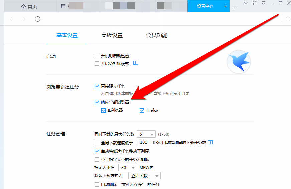The image size is (291, 189).
Task: Enable 自动删除 文件不存在 的任务 checkbox
Action: pyautogui.click(x=97, y=185)
